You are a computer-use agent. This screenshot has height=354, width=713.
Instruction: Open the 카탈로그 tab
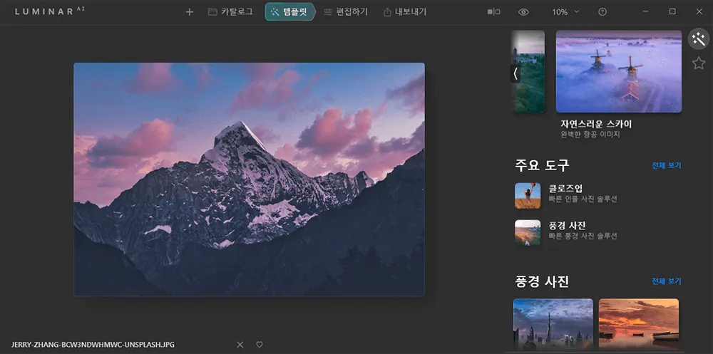point(230,12)
